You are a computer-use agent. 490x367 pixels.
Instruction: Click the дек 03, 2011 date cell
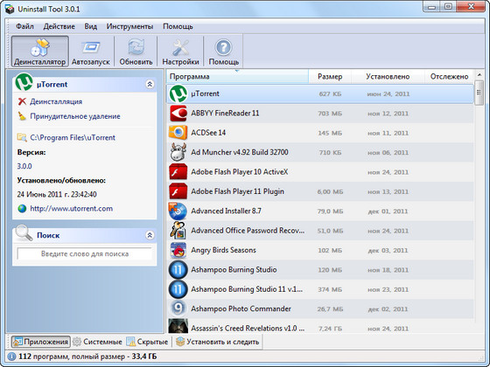point(388,251)
